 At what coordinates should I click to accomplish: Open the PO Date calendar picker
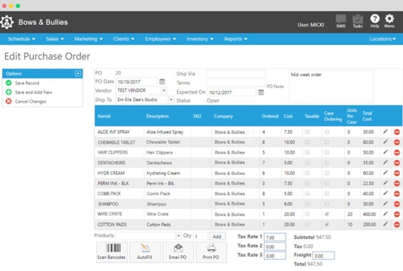coord(162,82)
